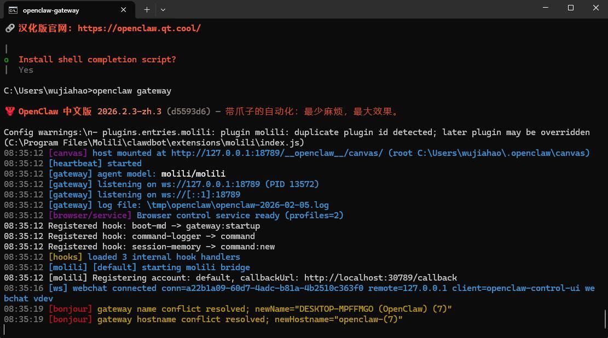Viewport: 608px width, 338px height.
Task: Expand the terminal profiles menu arrow
Action: pos(163,9)
